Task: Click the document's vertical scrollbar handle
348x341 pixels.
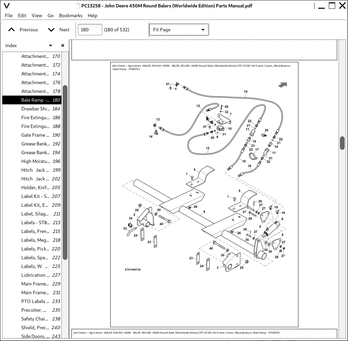Action: pos(342,143)
